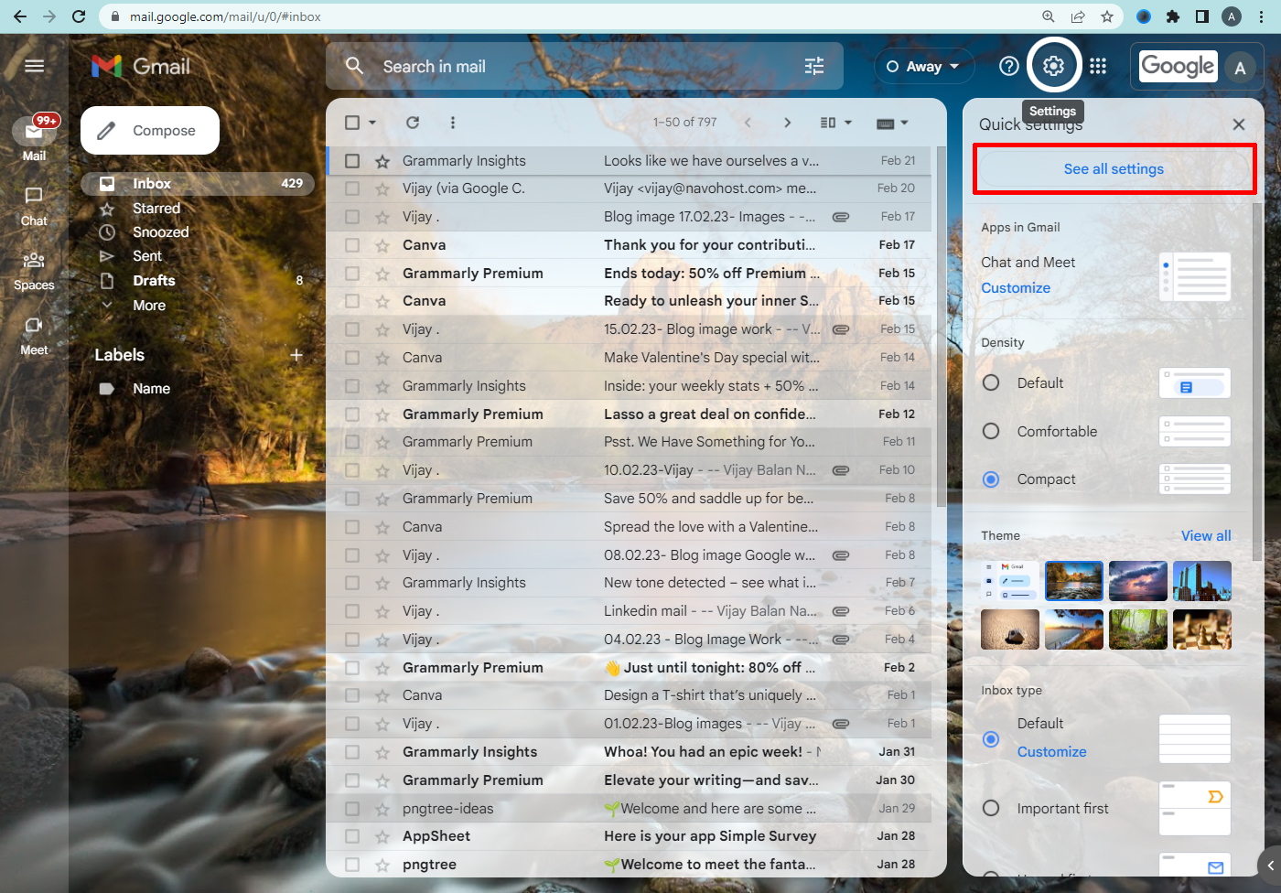Open the More three-dot toolbar menu
Viewport: 1281px width, 893px height.
tap(452, 123)
